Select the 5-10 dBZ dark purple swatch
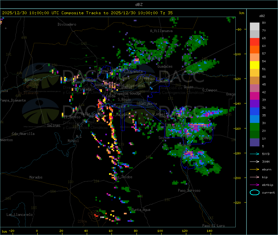The height and width of the screenshot is (235, 278). pyautogui.click(x=255, y=142)
